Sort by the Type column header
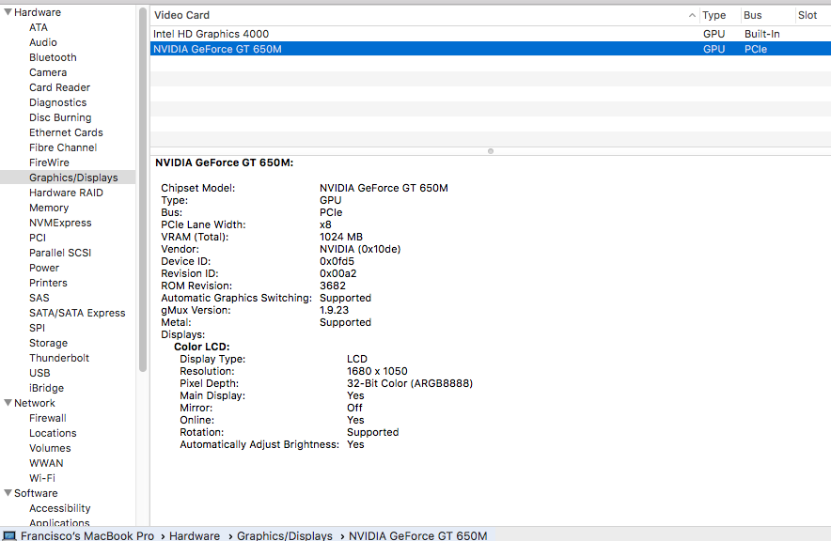This screenshot has height=541, width=831. (720, 15)
